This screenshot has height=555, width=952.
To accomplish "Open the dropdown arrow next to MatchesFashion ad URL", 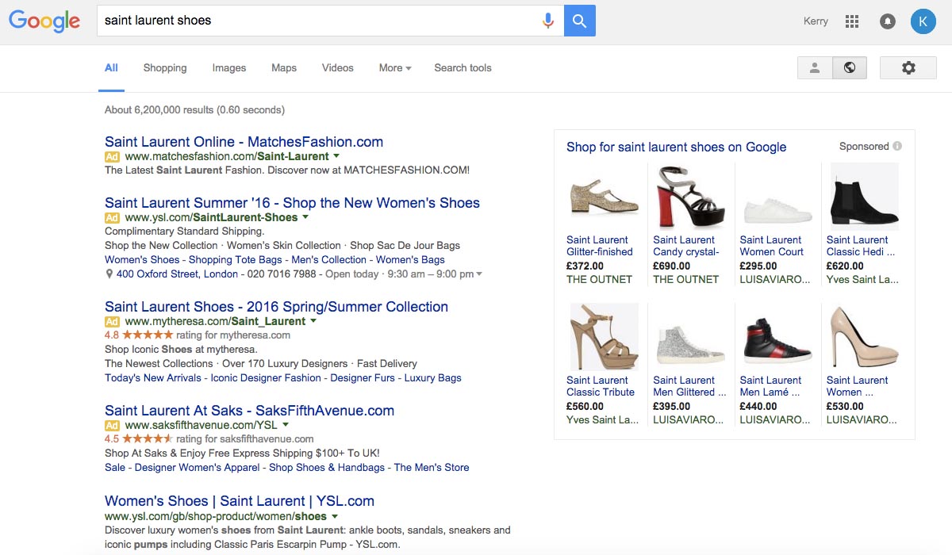I will pyautogui.click(x=336, y=157).
